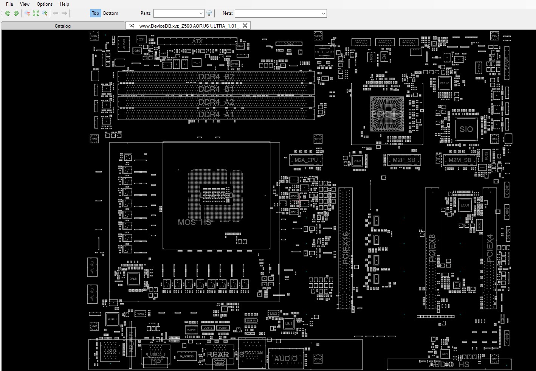Click the AUDIO jack component
This screenshot has height=371, width=536.
286,359
